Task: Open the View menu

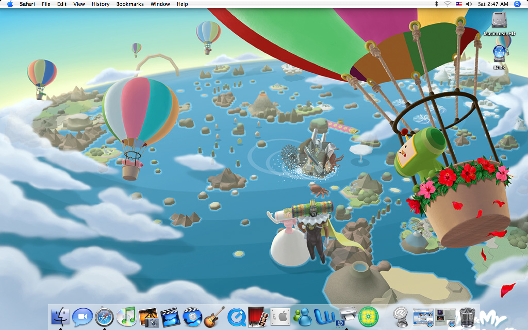Action: click(x=79, y=4)
